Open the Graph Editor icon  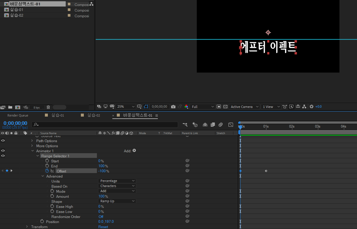tap(231, 125)
